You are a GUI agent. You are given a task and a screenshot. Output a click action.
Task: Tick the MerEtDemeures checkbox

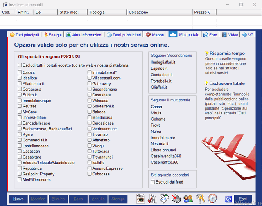click(20, 179)
